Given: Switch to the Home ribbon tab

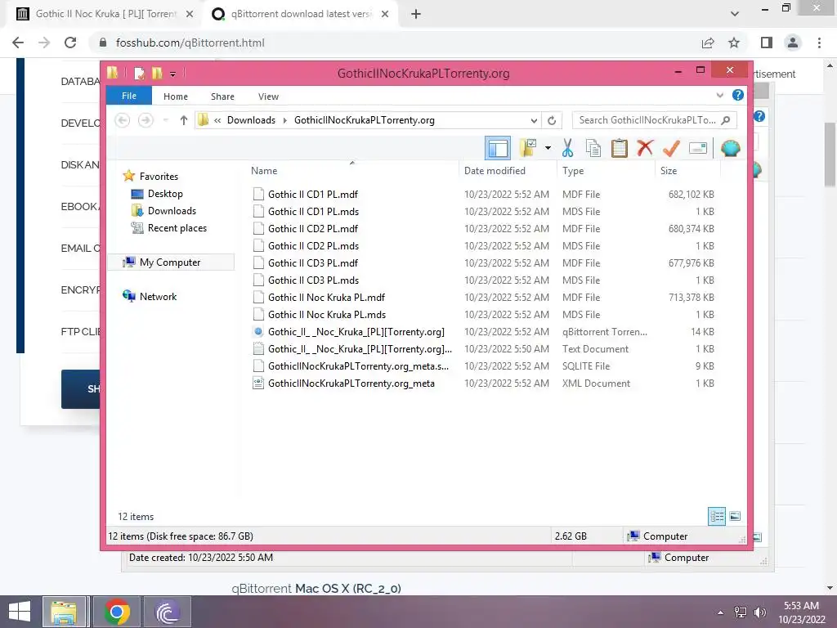Looking at the screenshot, I should click(176, 96).
